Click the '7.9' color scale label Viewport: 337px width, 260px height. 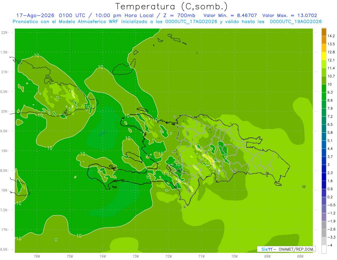tap(330, 108)
